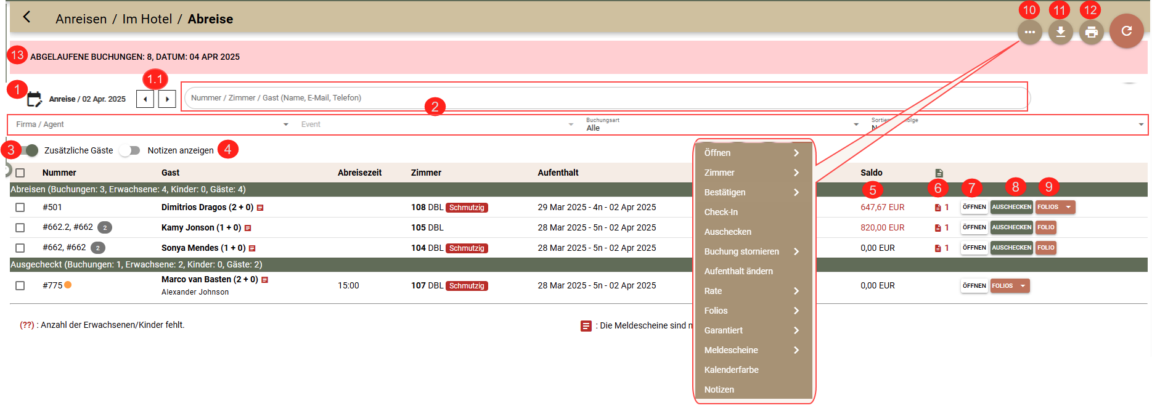This screenshot has height=408, width=1152.
Task: Expand the Garantiert submenu
Action: coord(753,330)
